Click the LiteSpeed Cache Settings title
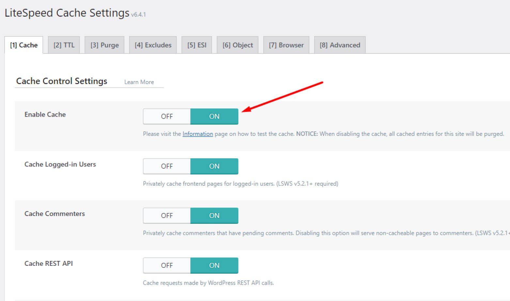510x301 pixels. coord(67,13)
